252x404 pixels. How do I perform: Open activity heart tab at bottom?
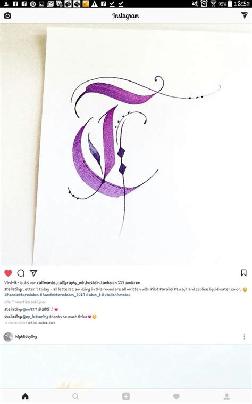click(176, 396)
